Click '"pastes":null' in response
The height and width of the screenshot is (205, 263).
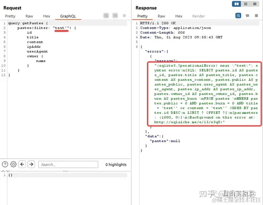tap(165, 141)
